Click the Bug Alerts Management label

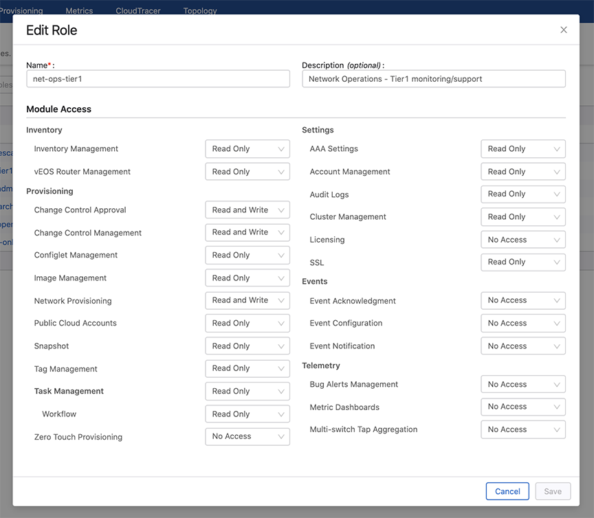click(354, 384)
